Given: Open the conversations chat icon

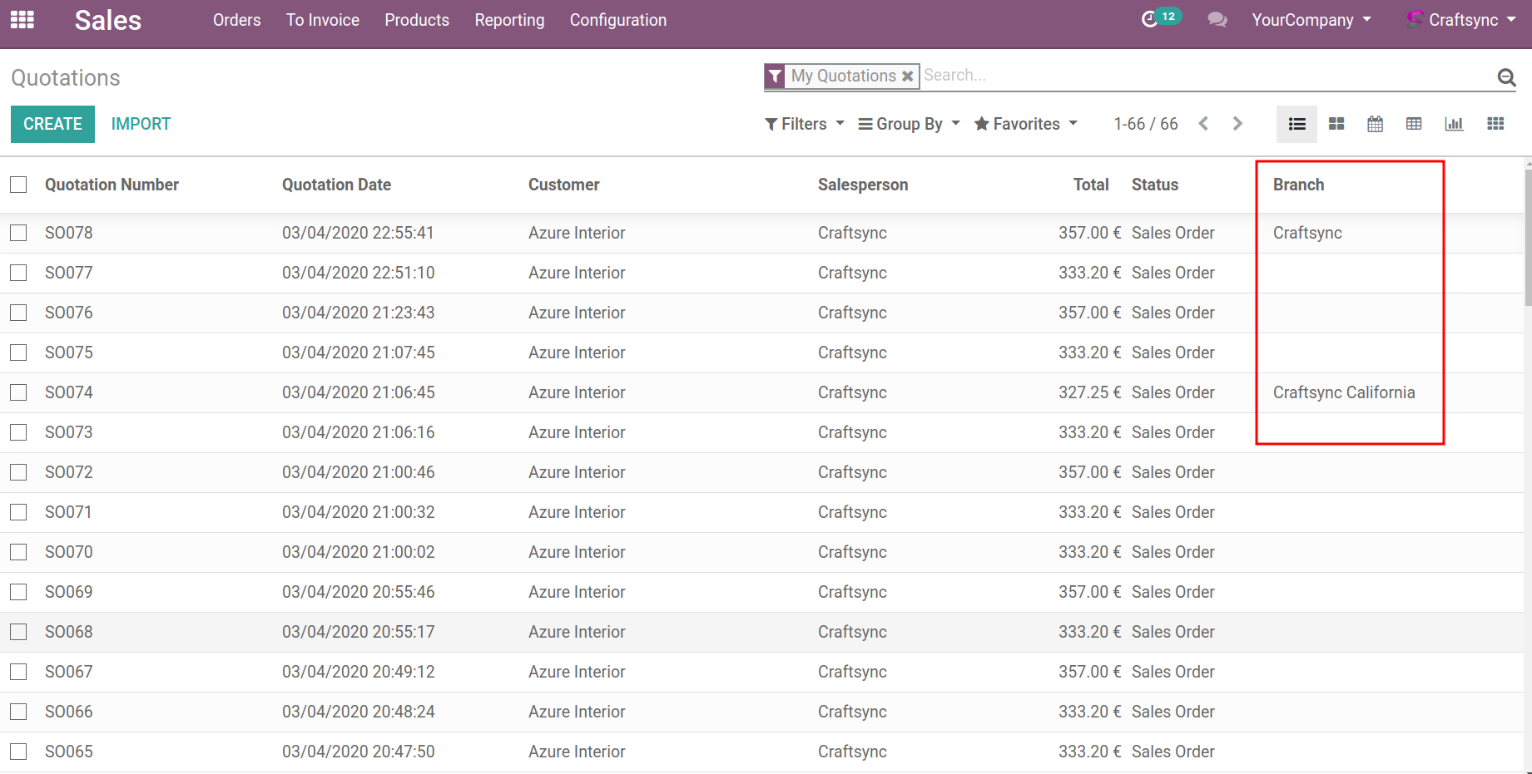Looking at the screenshot, I should coord(1217,20).
